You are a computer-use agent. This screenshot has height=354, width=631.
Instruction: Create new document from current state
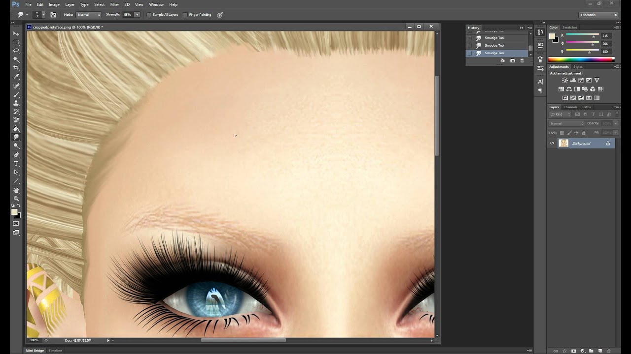[502, 60]
